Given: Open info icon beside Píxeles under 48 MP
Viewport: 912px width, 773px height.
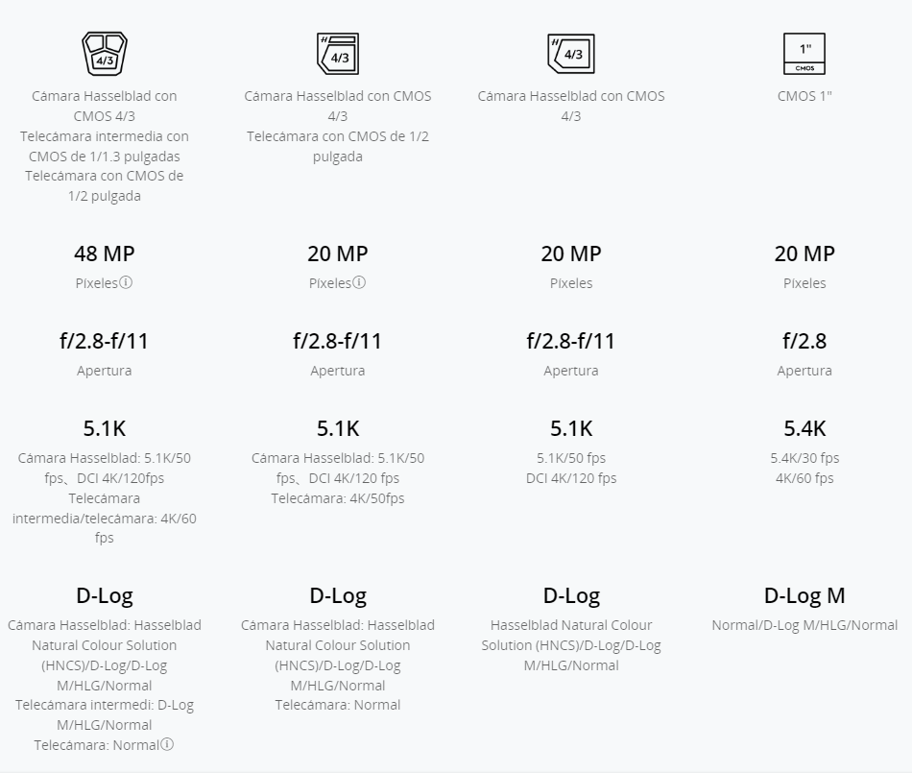Looking at the screenshot, I should point(126,283).
